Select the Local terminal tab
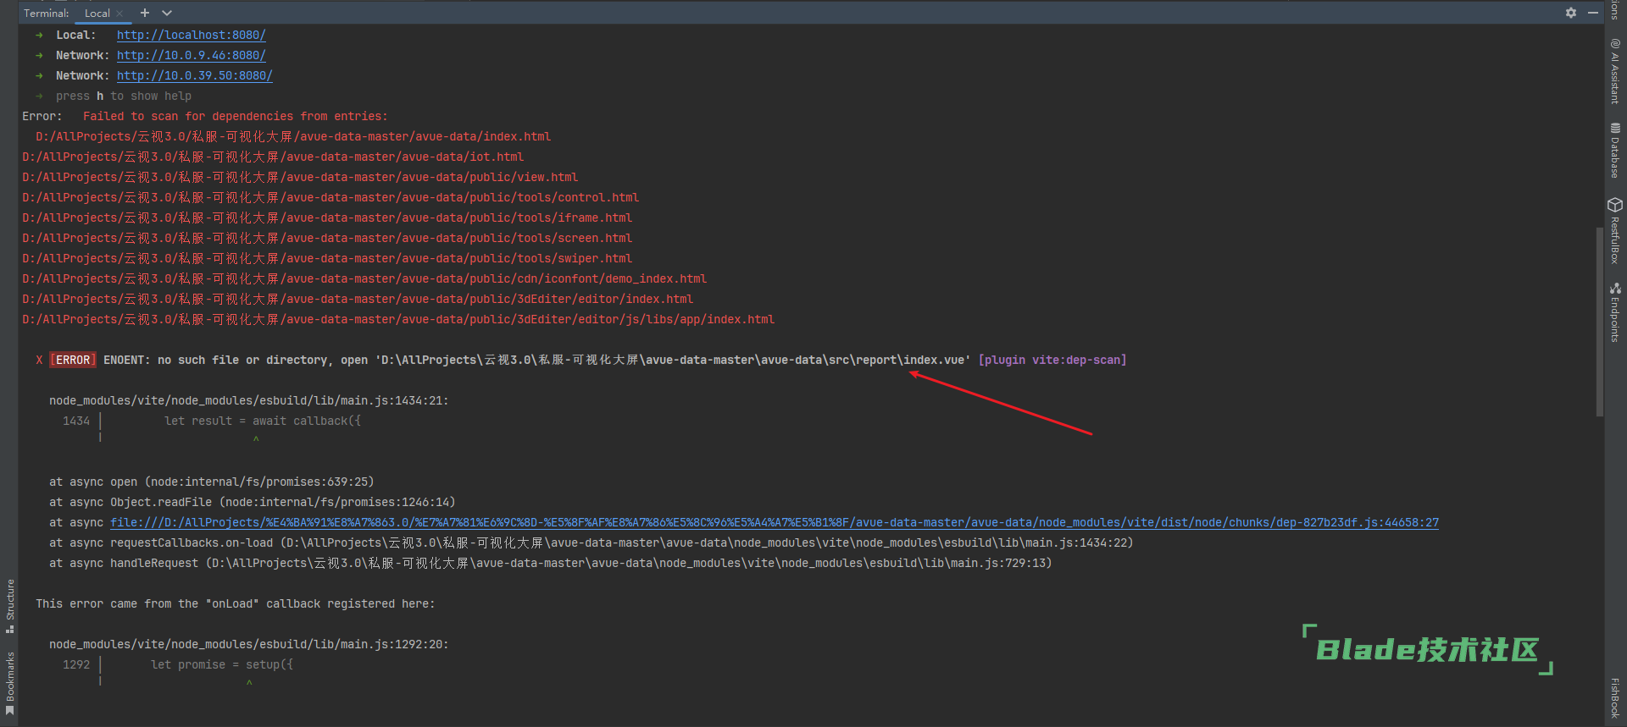 click(x=97, y=14)
